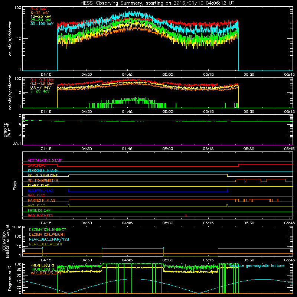Click the C tick label on GOES axis
This screenshot has width=297, height=297.
pyautogui.click(x=20, y=115)
